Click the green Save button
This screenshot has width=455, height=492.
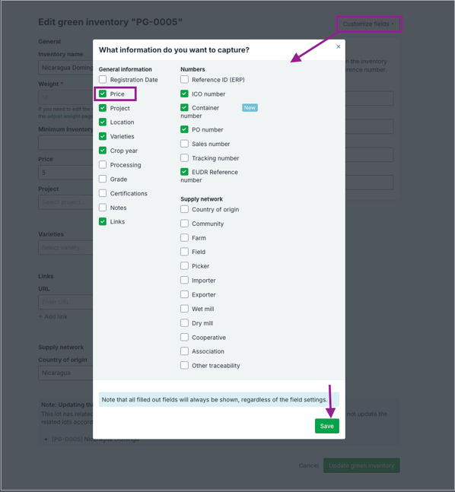click(327, 426)
